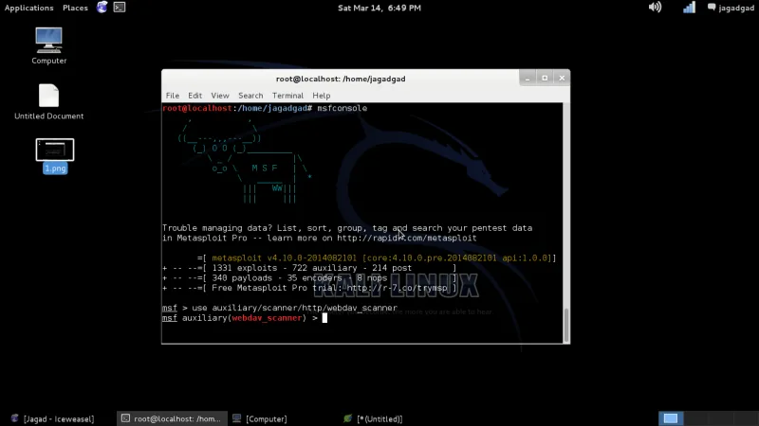Launch terminal from top panel icon
The height and width of the screenshot is (426, 759).
(x=120, y=8)
